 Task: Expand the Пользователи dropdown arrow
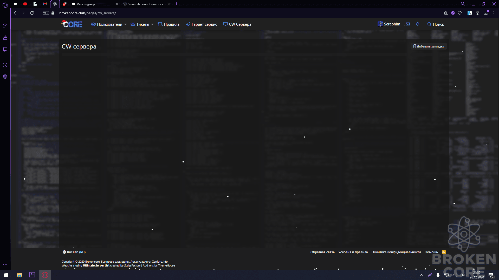point(126,24)
